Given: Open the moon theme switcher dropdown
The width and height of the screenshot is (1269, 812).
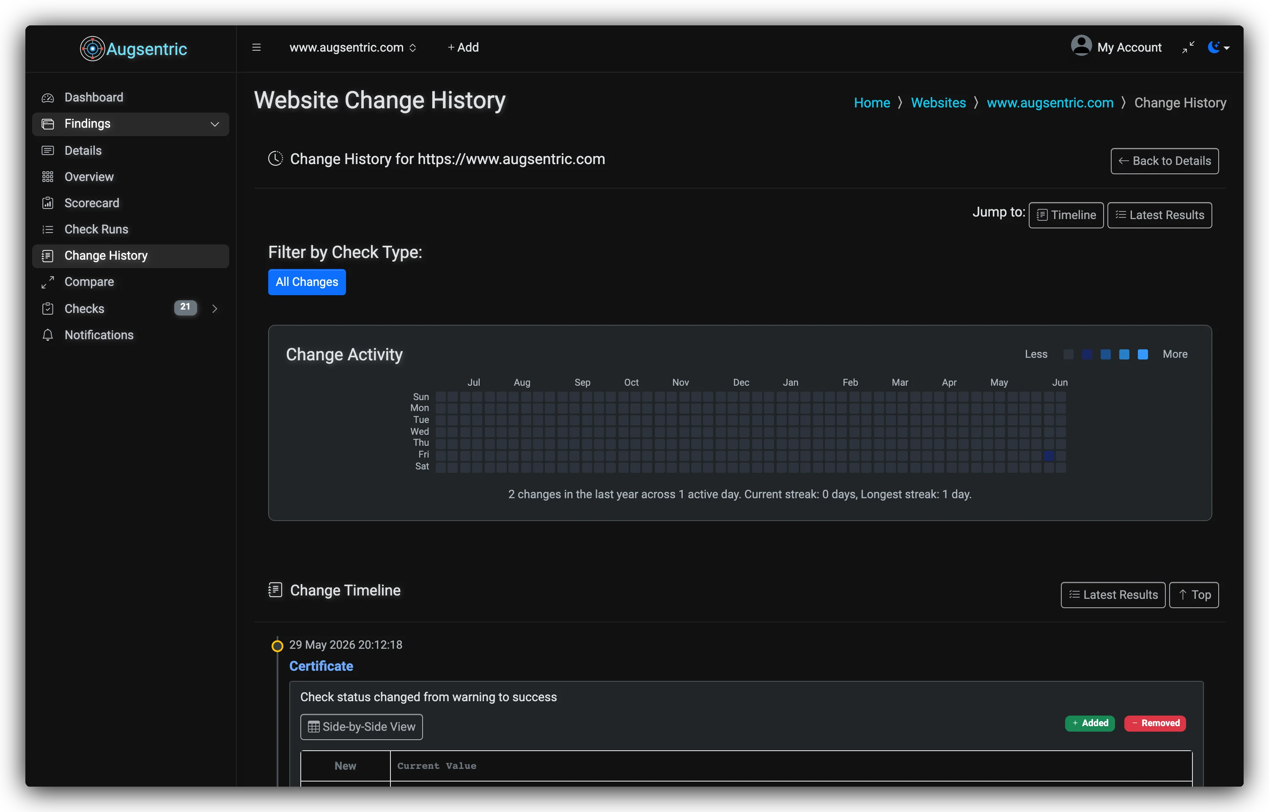Looking at the screenshot, I should tap(1218, 47).
